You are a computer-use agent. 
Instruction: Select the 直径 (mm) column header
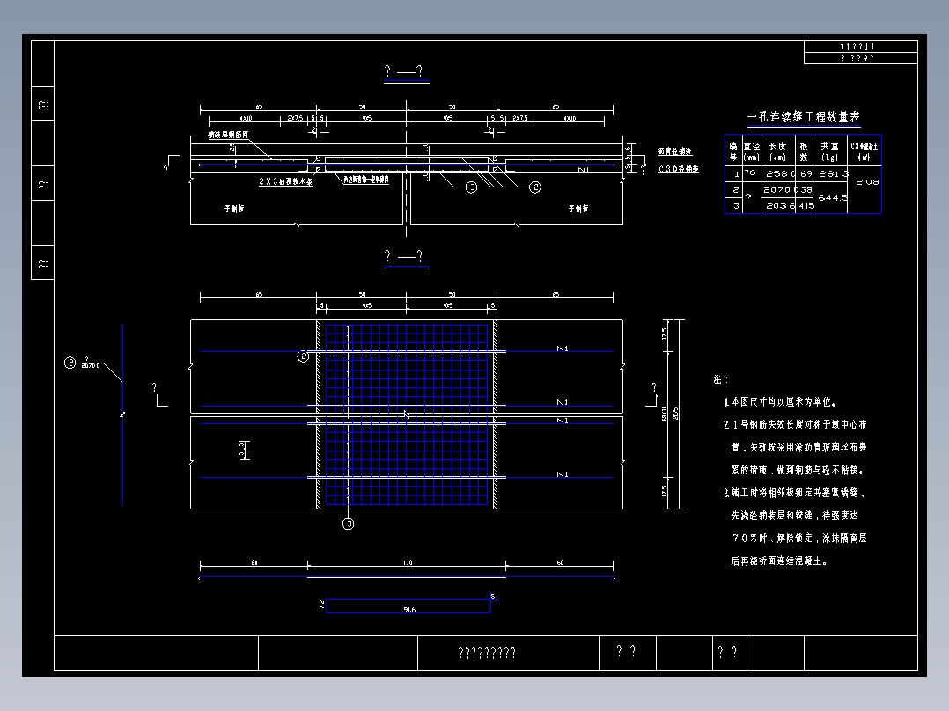click(x=751, y=151)
